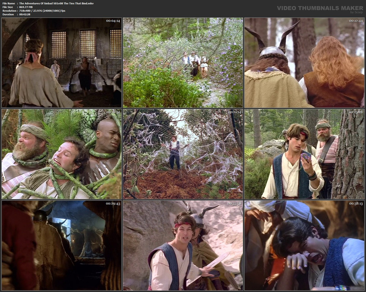Image resolution: width=366 pixels, height=292 pixels.
Task: Click the 00:29:43 timestamp label
Action: click(x=113, y=204)
